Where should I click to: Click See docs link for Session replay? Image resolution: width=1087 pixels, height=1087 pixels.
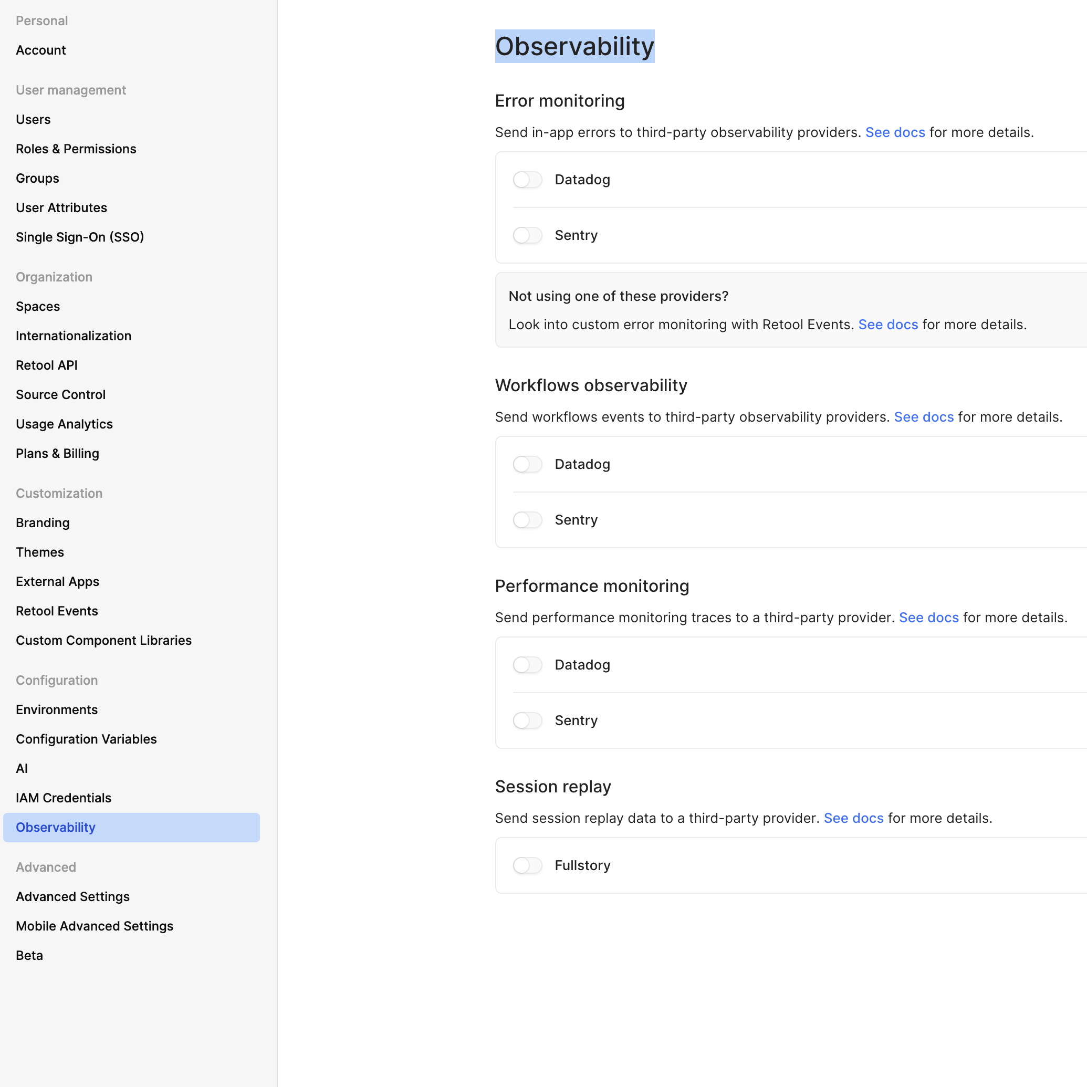[853, 818]
